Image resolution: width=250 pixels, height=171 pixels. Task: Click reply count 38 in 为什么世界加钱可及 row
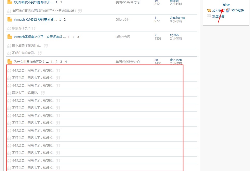(x=156, y=60)
